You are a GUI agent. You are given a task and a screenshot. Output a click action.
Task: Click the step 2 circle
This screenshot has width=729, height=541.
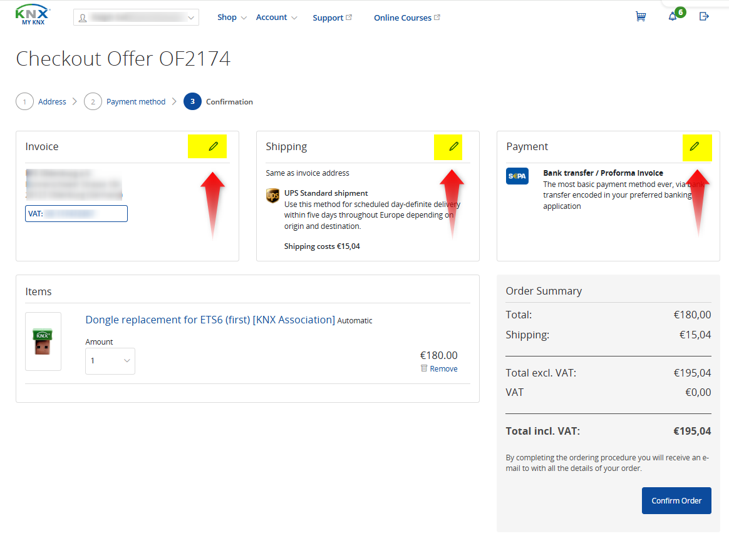pyautogui.click(x=93, y=101)
